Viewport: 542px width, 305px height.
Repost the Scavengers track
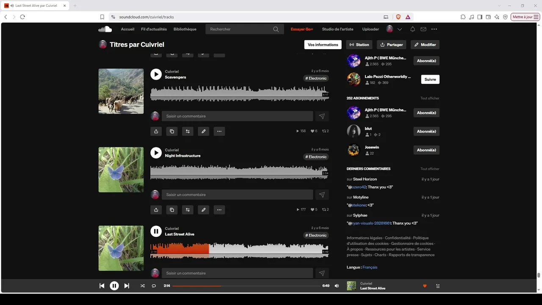[x=188, y=131]
